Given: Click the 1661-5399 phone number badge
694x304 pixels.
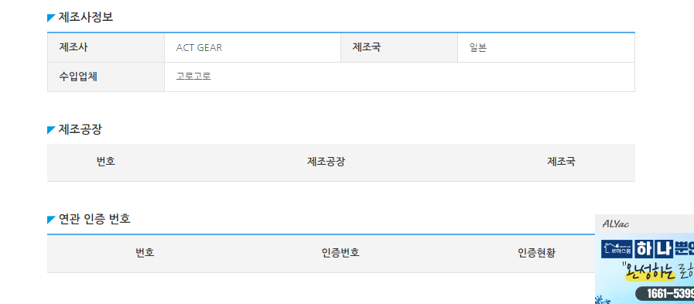Looking at the screenshot, I should click(665, 293).
